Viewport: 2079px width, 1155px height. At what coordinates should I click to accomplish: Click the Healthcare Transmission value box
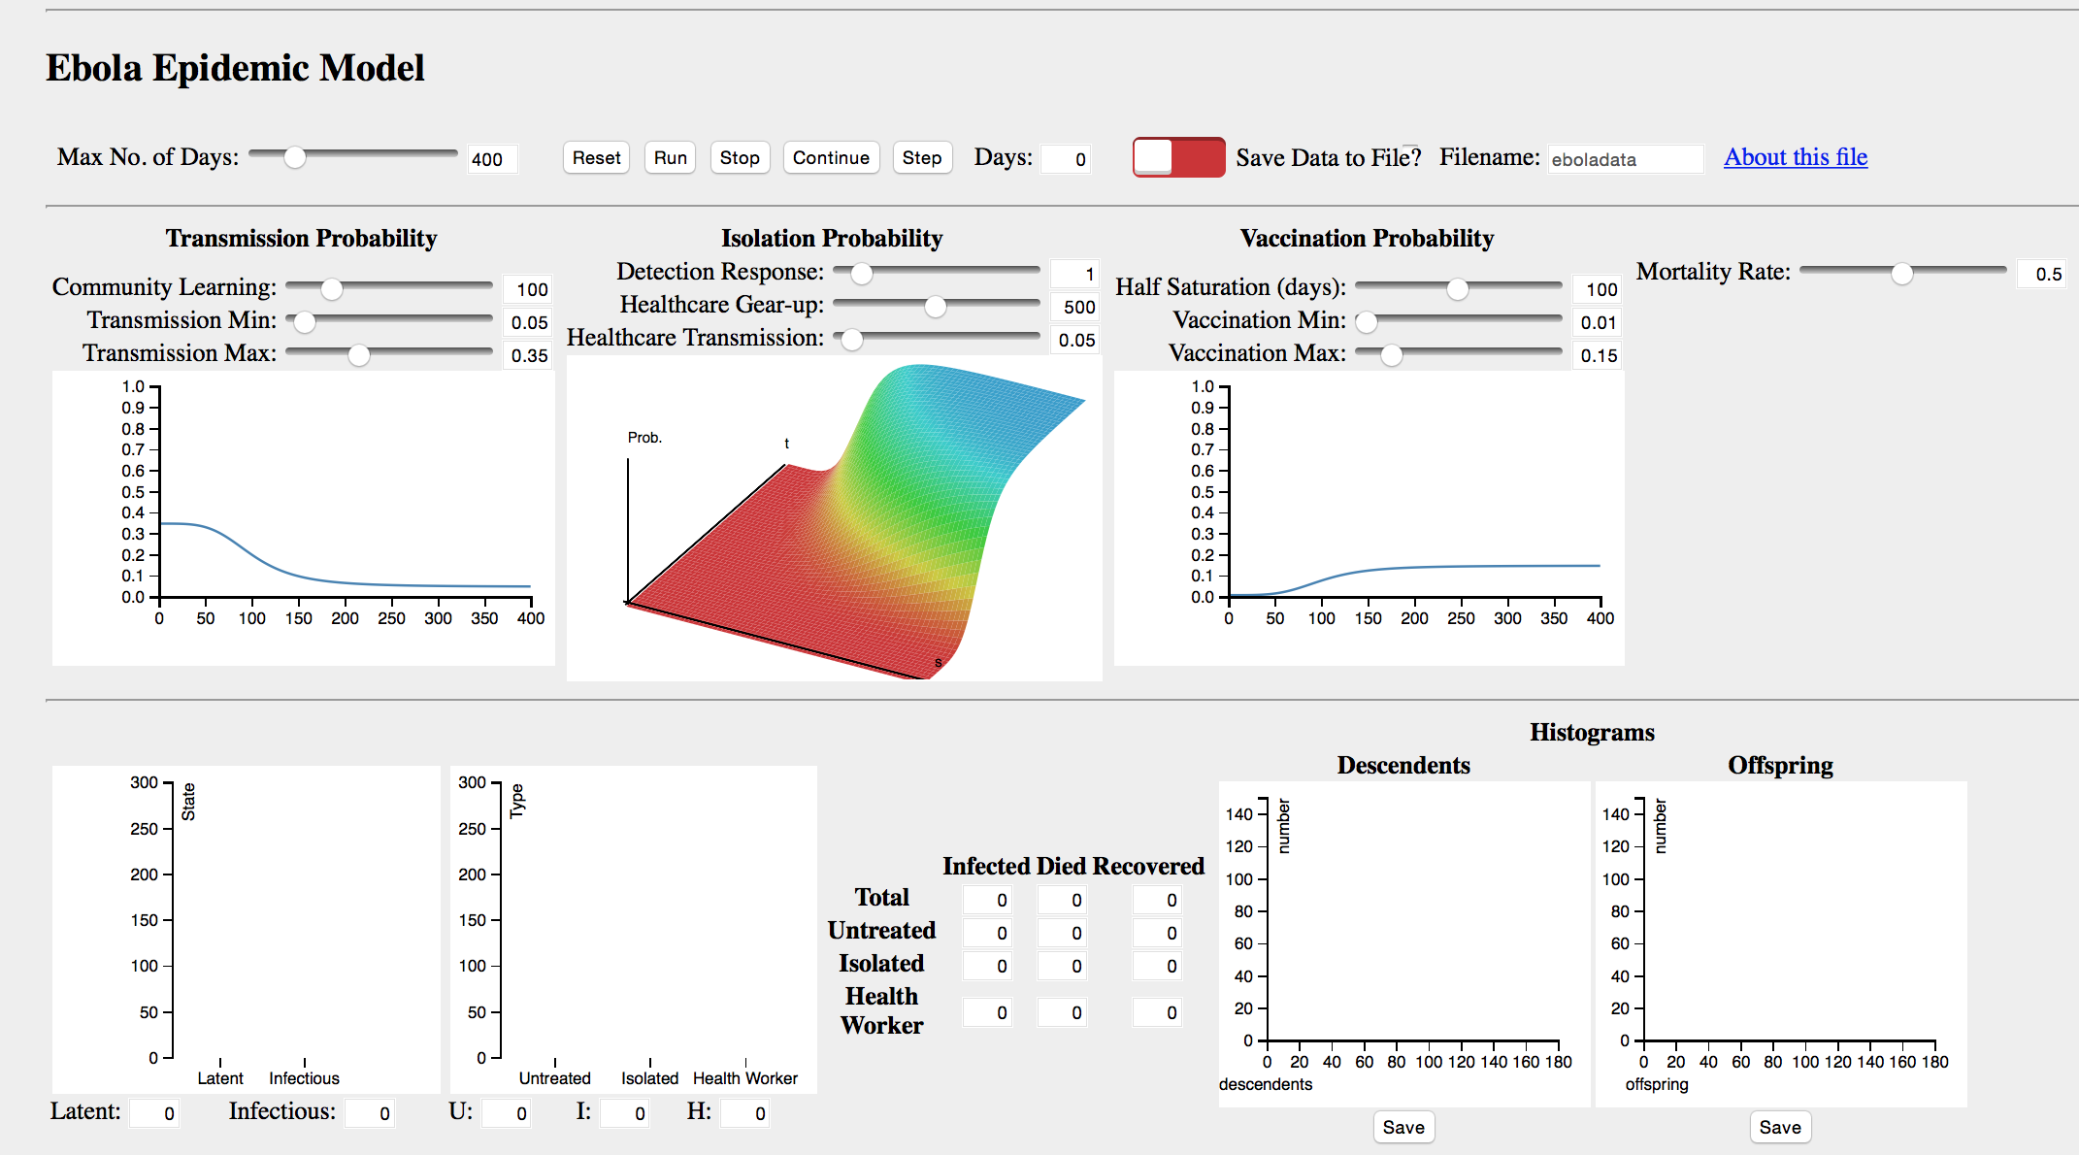pos(1074,340)
